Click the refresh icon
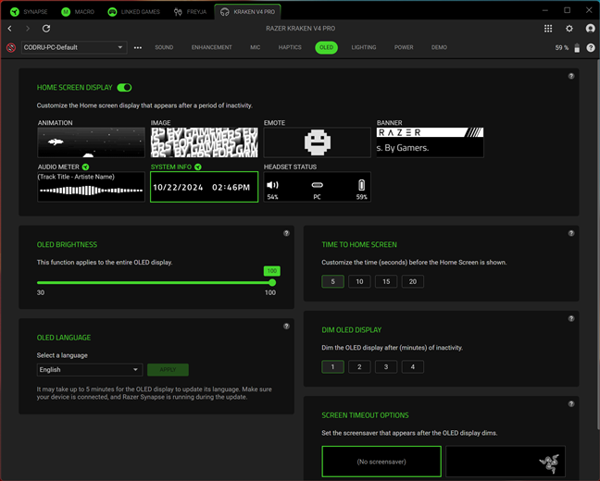Viewport: 600px width, 481px height. click(46, 29)
